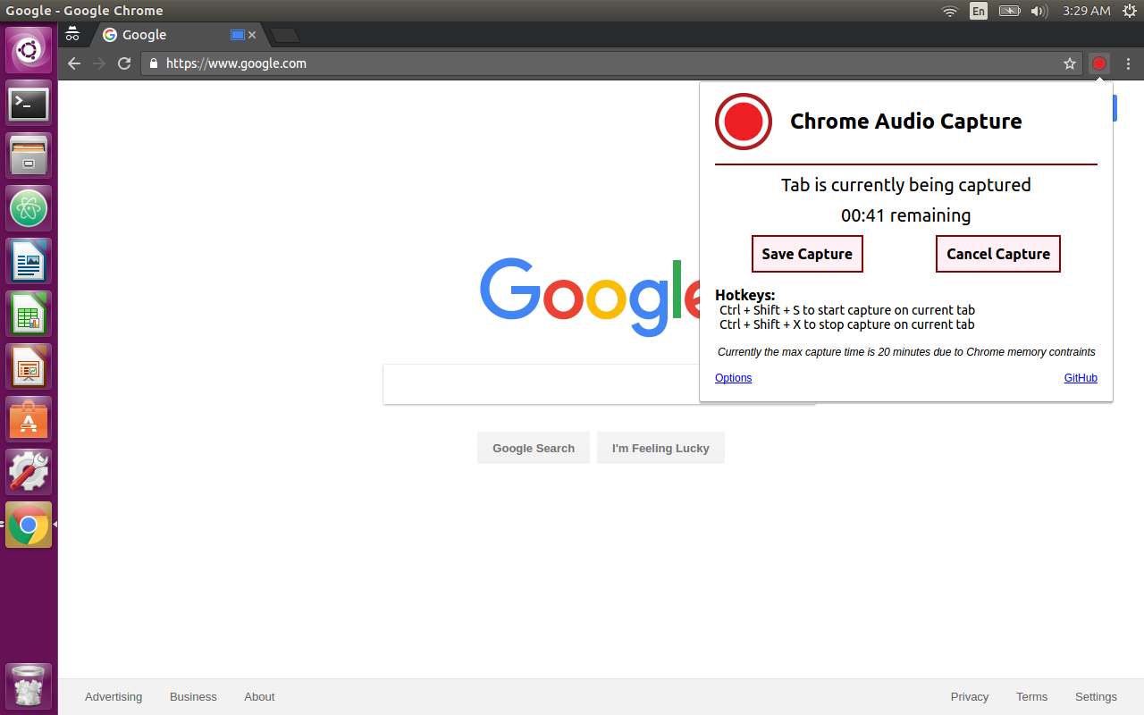Reload the Google page

(124, 63)
